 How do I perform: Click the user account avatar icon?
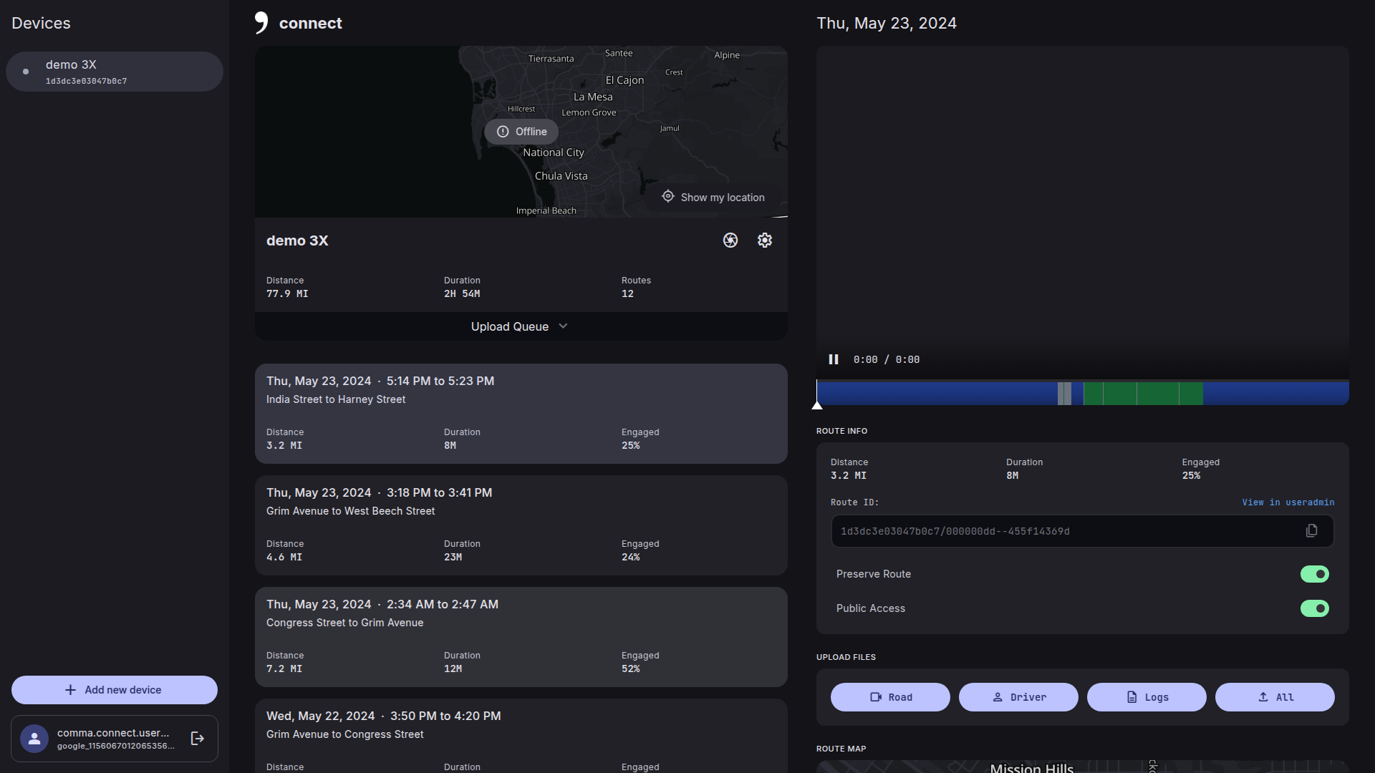tap(34, 739)
